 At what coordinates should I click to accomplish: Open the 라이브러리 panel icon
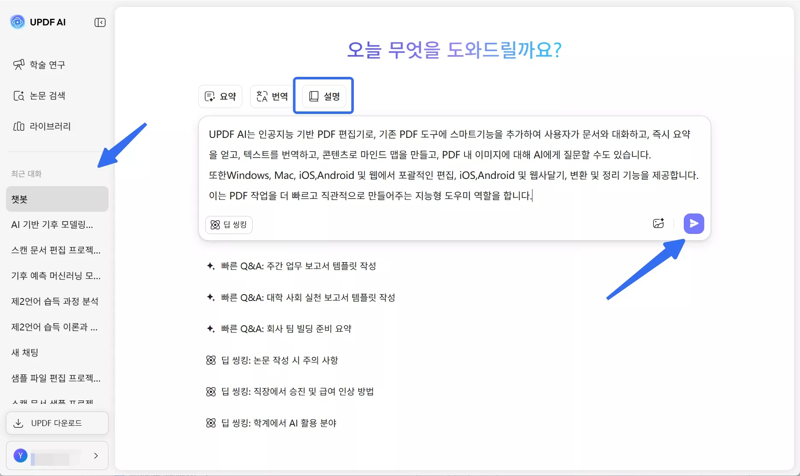click(18, 126)
